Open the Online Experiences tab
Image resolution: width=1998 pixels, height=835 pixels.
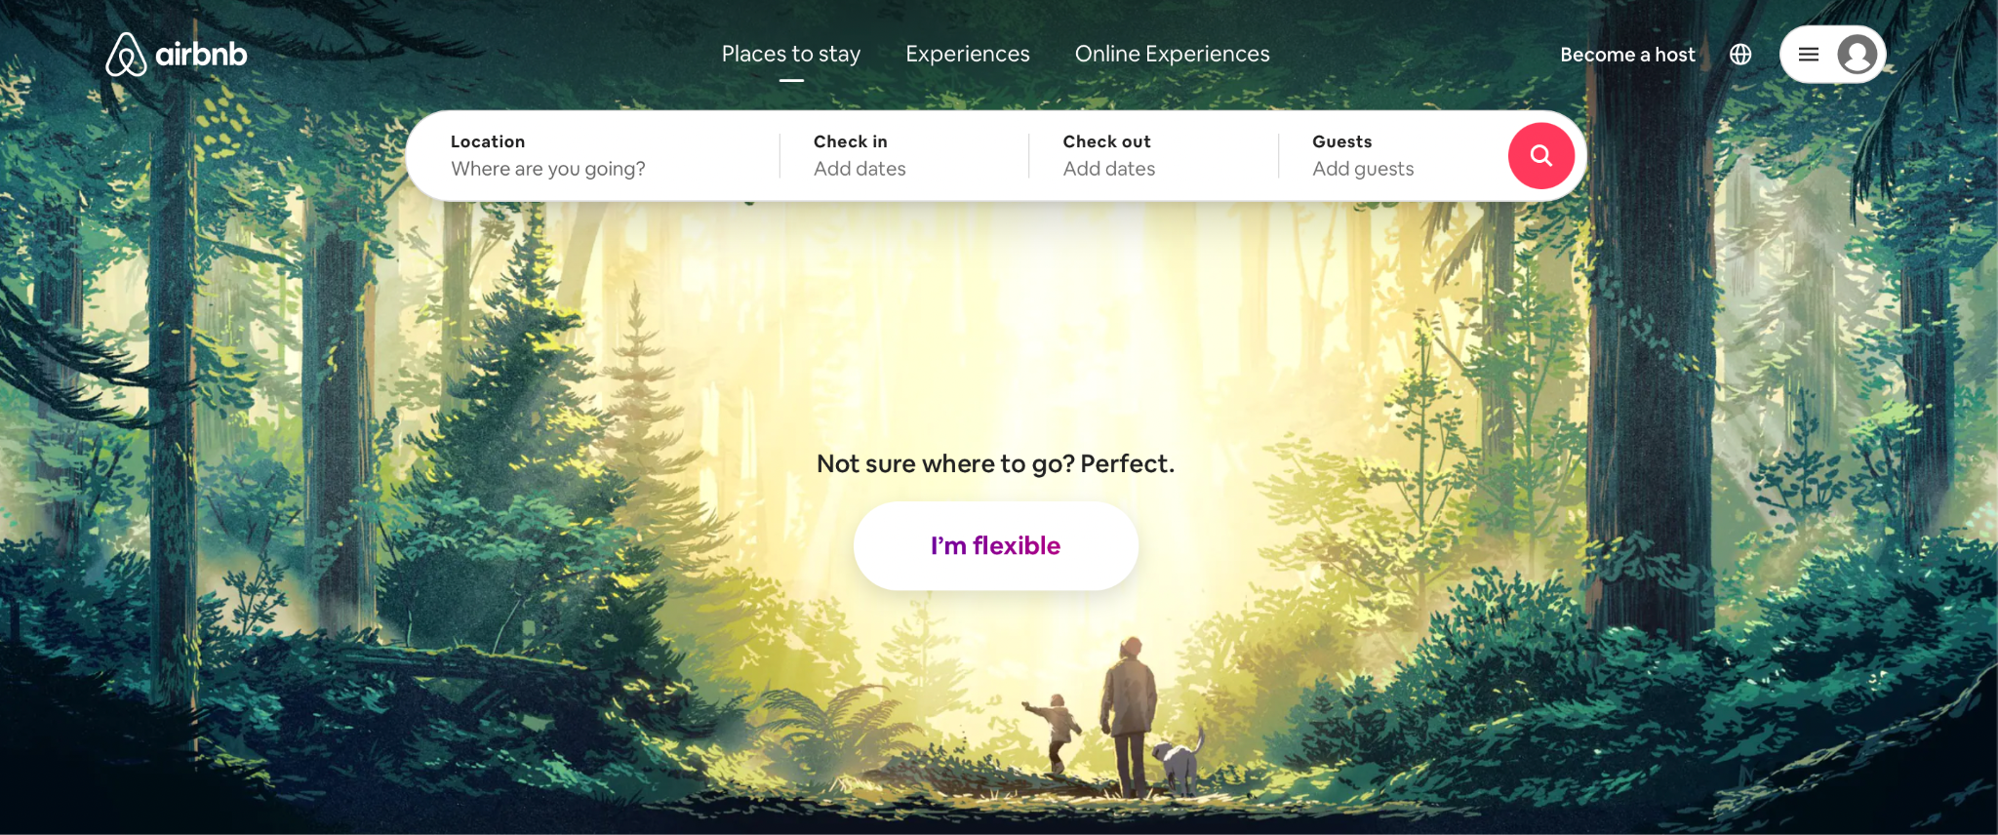click(1173, 54)
